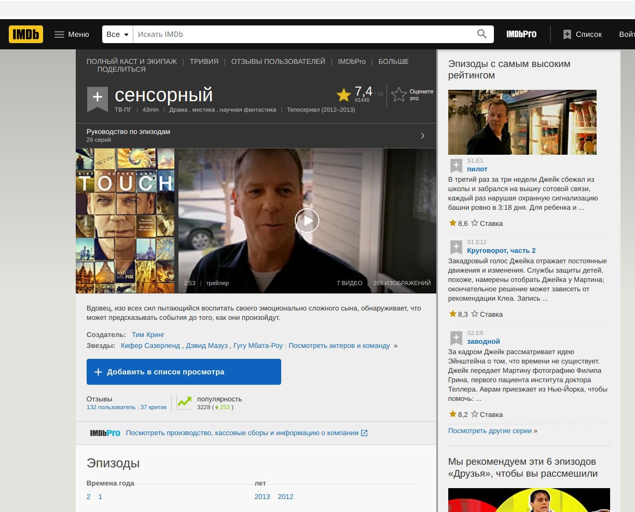
Task: Open actor Кифер Сазерленд
Action: click(150, 345)
